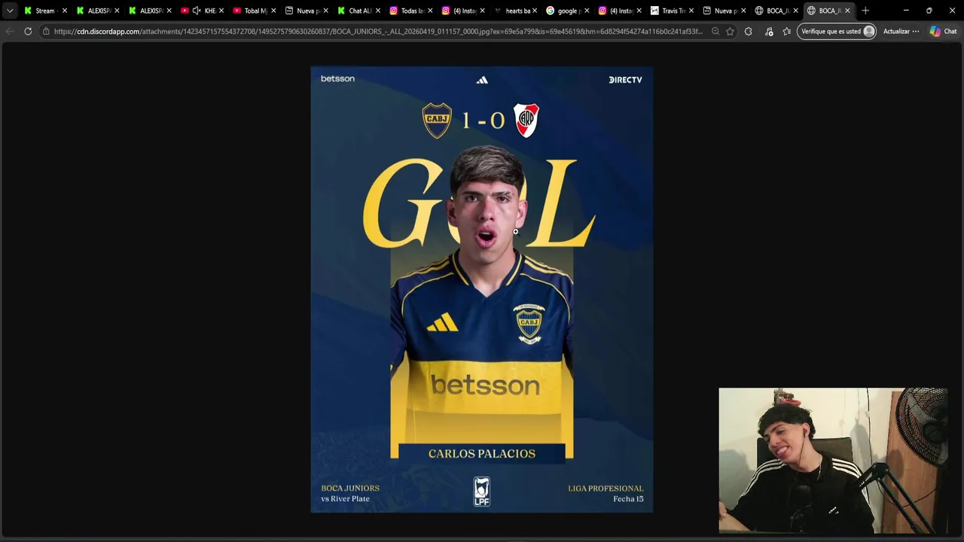Screen dimensions: 964x542
Task: Open the browser three-dot settings menu
Action: pos(916,32)
